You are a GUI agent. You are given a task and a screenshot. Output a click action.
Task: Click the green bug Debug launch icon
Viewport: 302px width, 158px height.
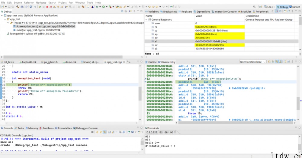[97, 7]
